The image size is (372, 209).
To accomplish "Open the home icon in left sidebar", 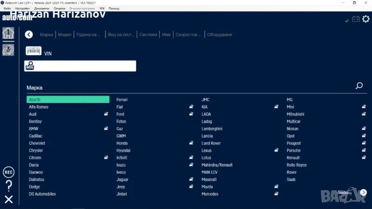I will (x=8, y=33).
